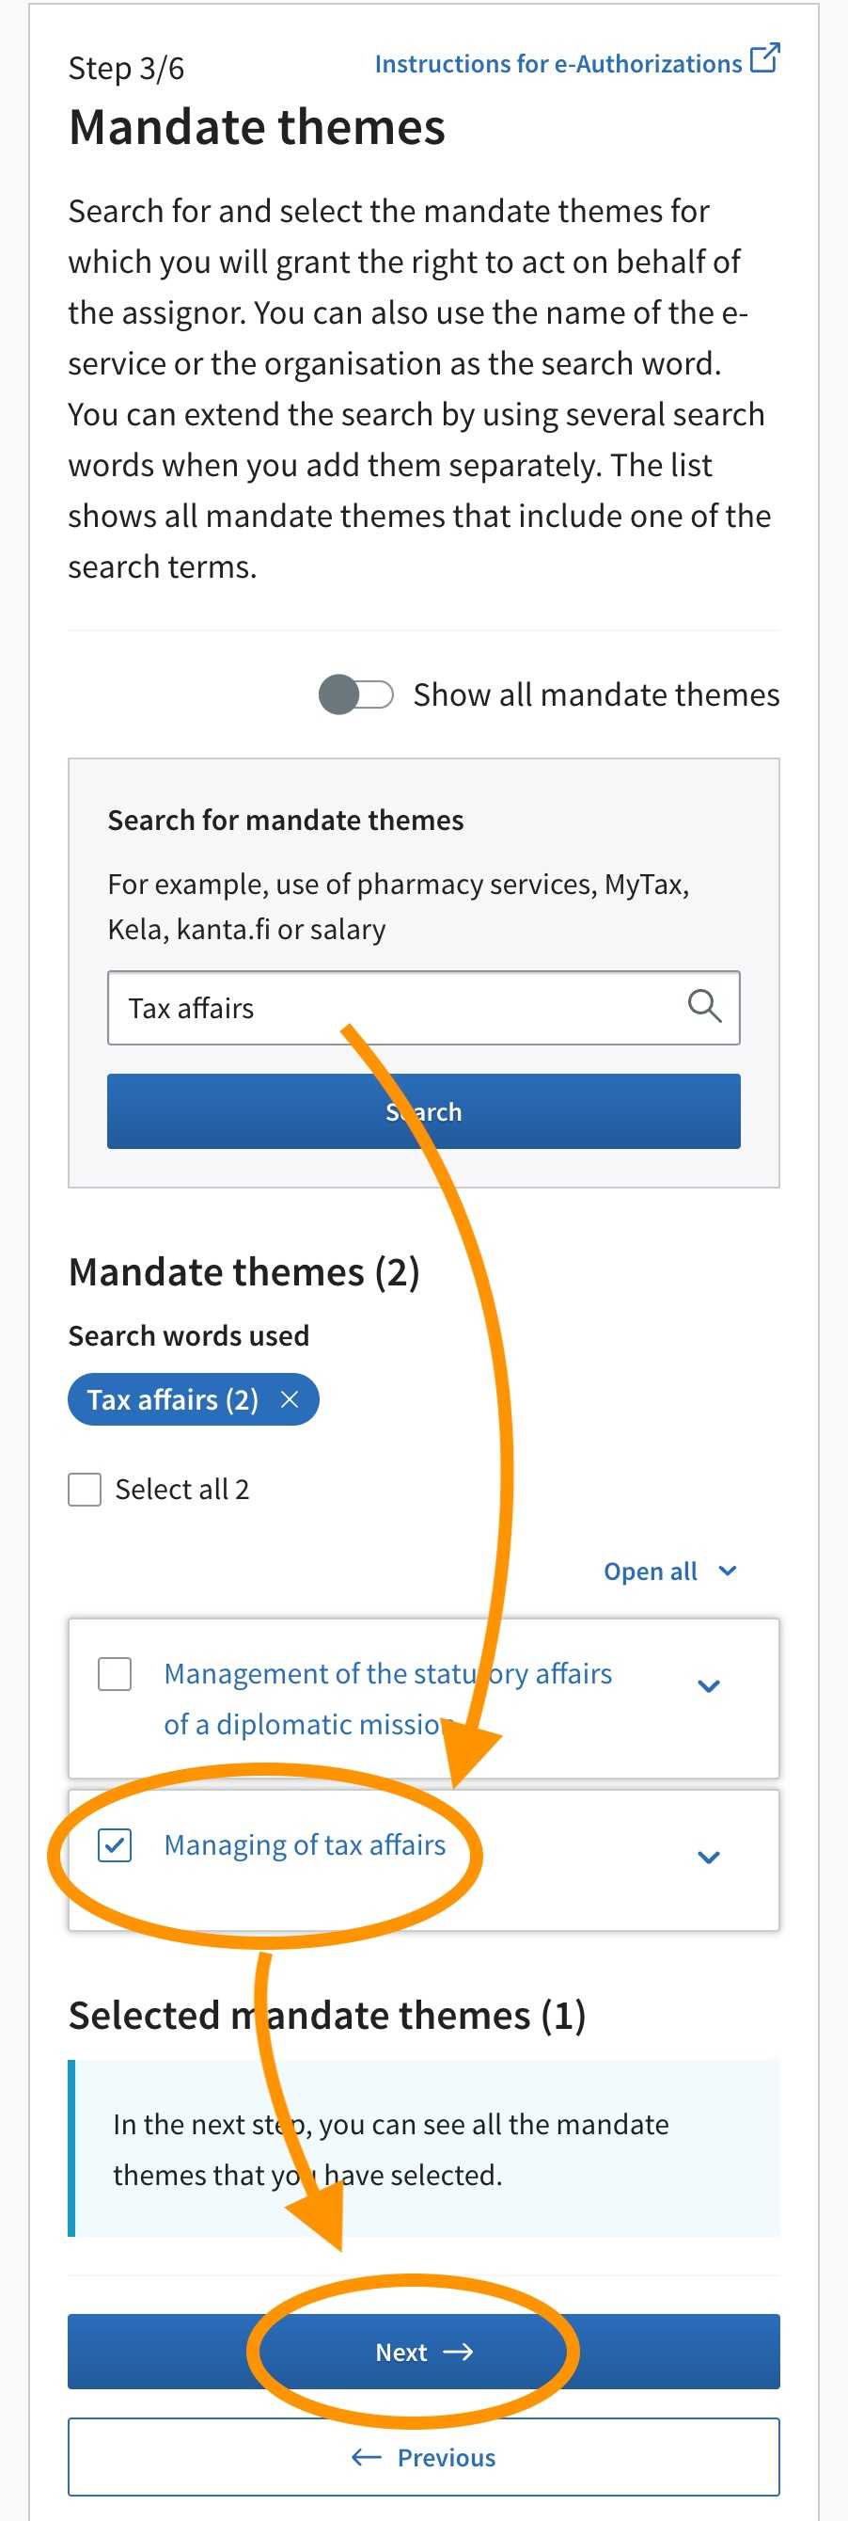This screenshot has width=848, height=2521.
Task: Toggle Show all mandate themes switch
Action: click(356, 694)
